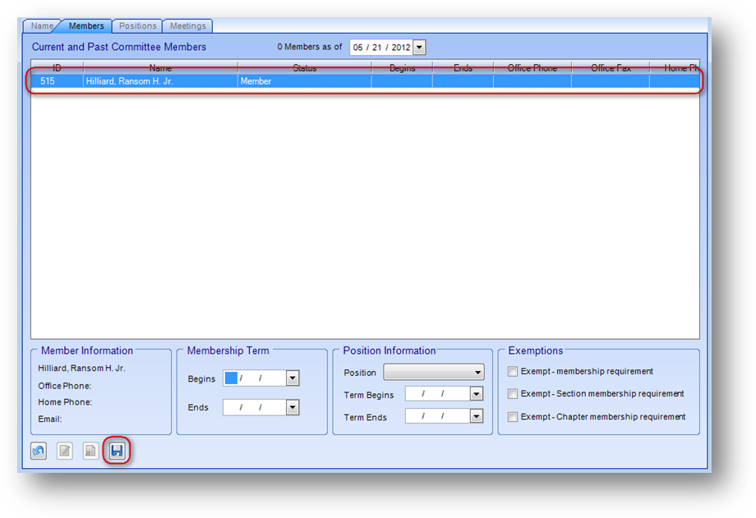This screenshot has width=756, height=518.
Task: Click '0 Members as of' label
Action: pyautogui.click(x=310, y=47)
